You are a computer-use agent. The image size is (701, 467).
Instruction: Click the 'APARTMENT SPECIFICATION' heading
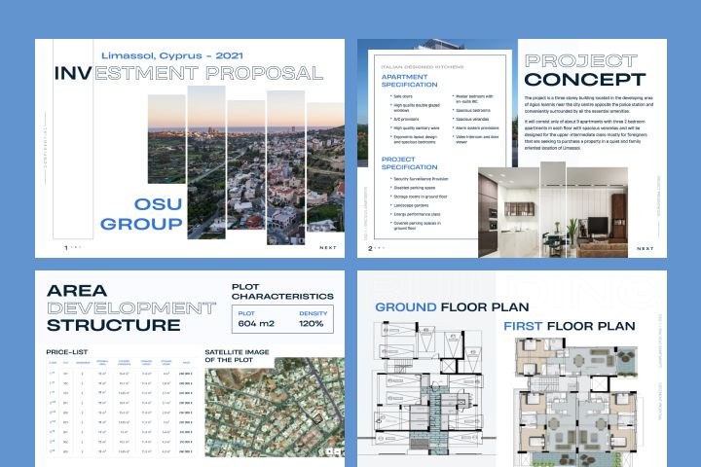(409, 81)
